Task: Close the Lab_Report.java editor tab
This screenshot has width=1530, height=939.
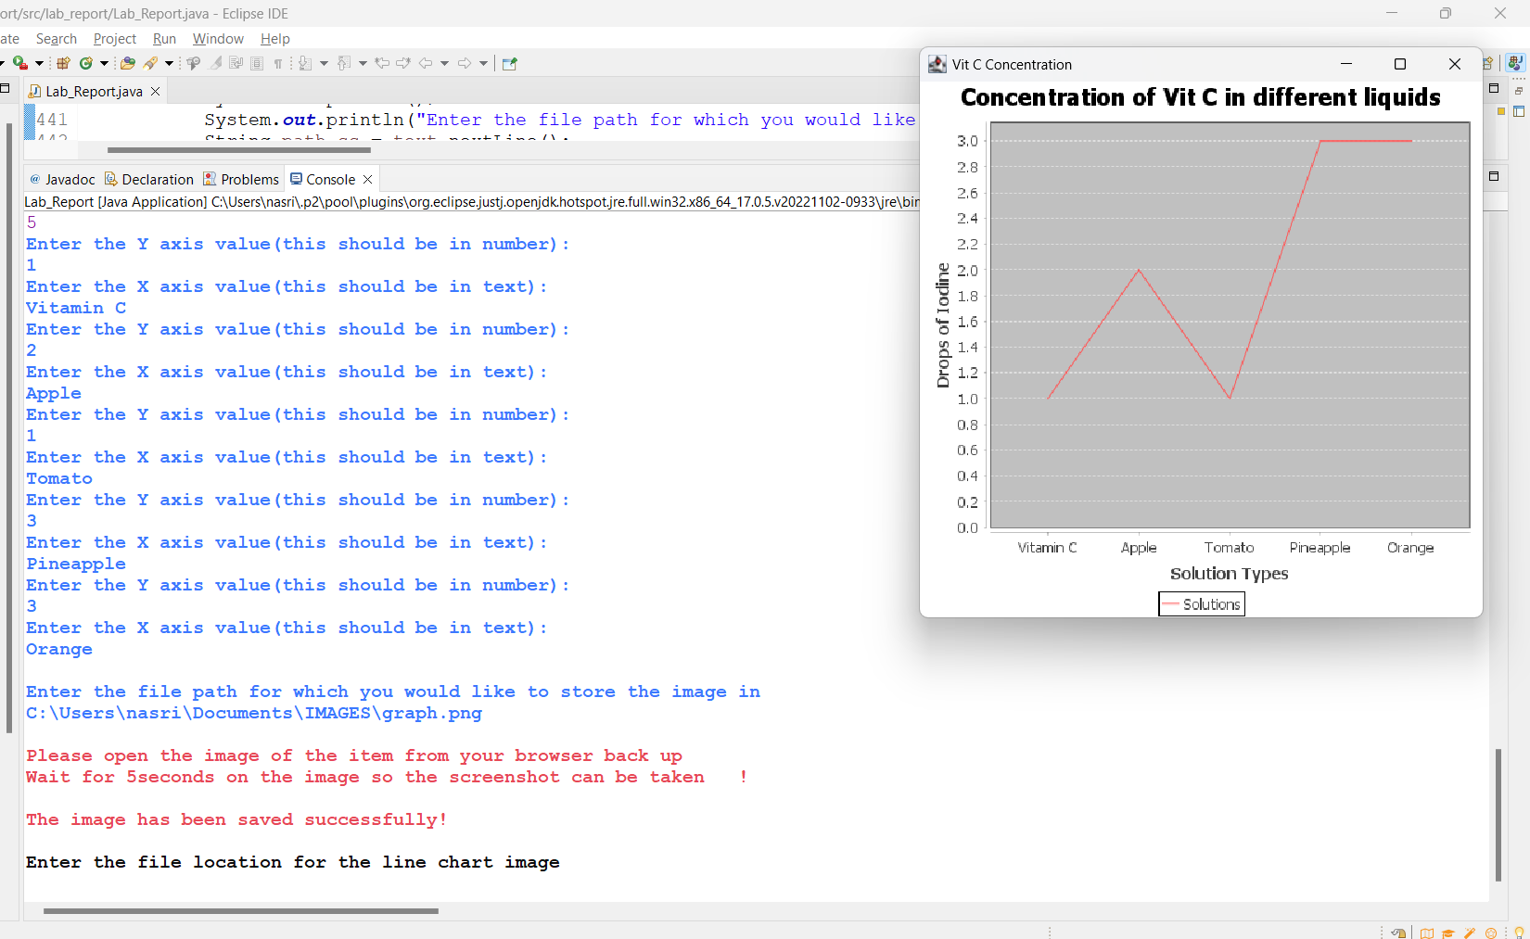Action: [x=156, y=91]
